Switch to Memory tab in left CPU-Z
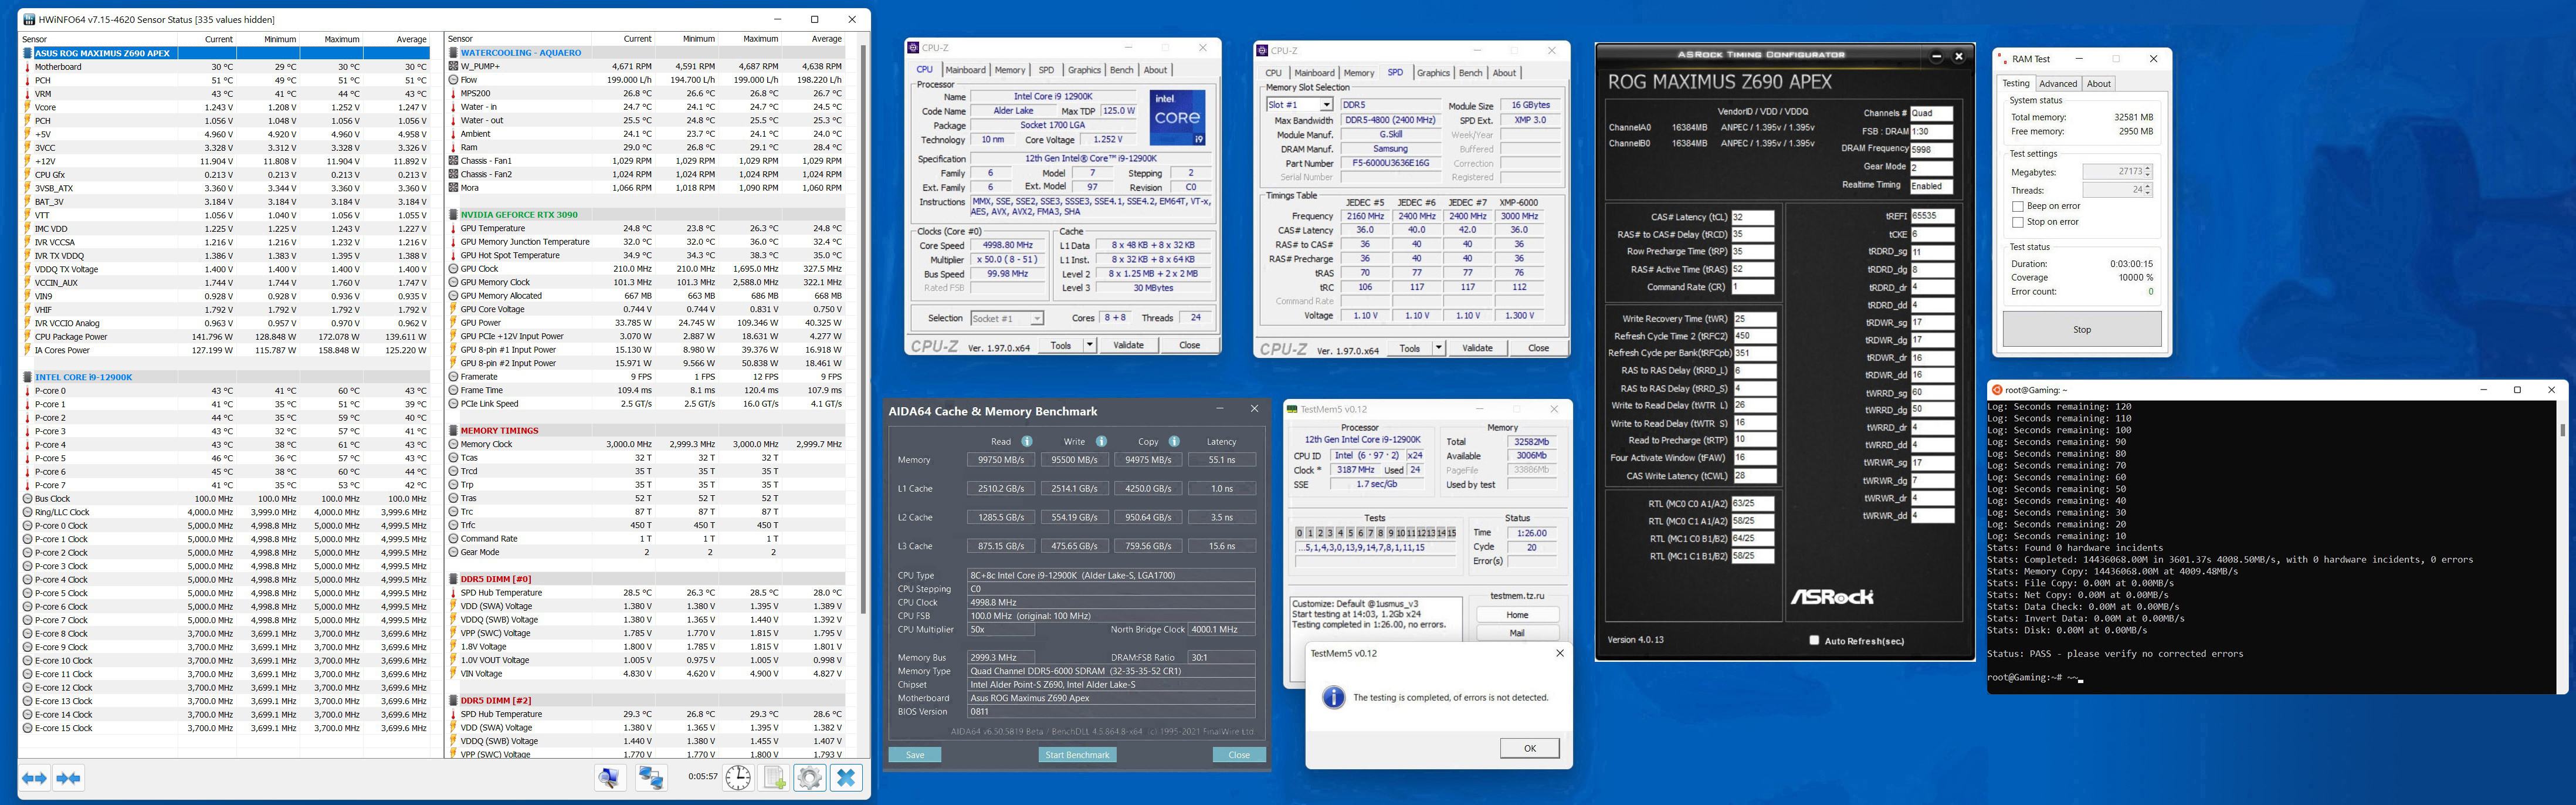Viewport: 2576px width, 805px height. coord(1010,70)
